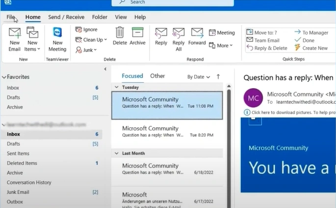Open the More respond options
The width and height of the screenshot is (336, 208).
(221, 46)
